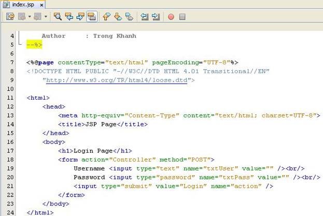Click the "Login" value text
The width and height of the screenshot is (323, 216).
pos(193,186)
